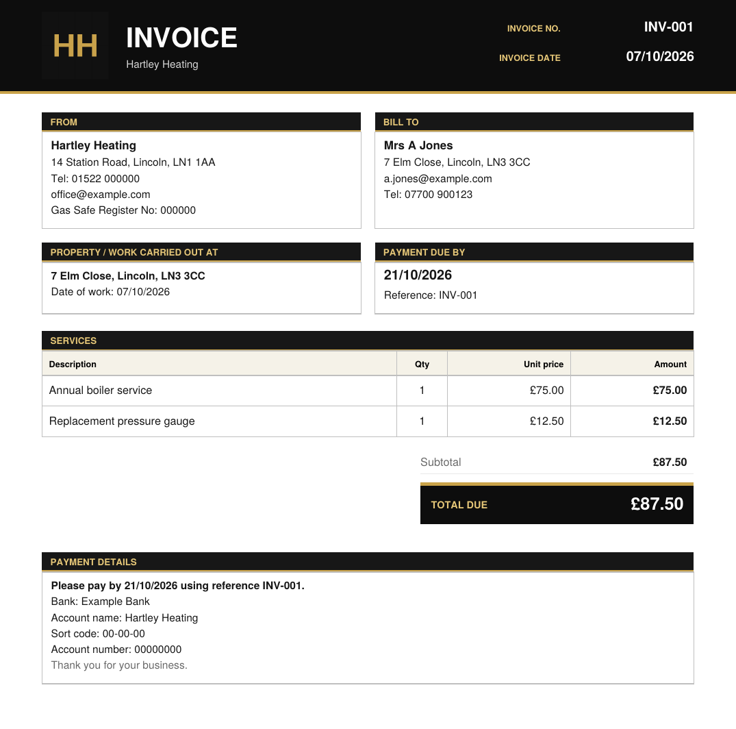Select Annual boiler service description

(x=101, y=391)
